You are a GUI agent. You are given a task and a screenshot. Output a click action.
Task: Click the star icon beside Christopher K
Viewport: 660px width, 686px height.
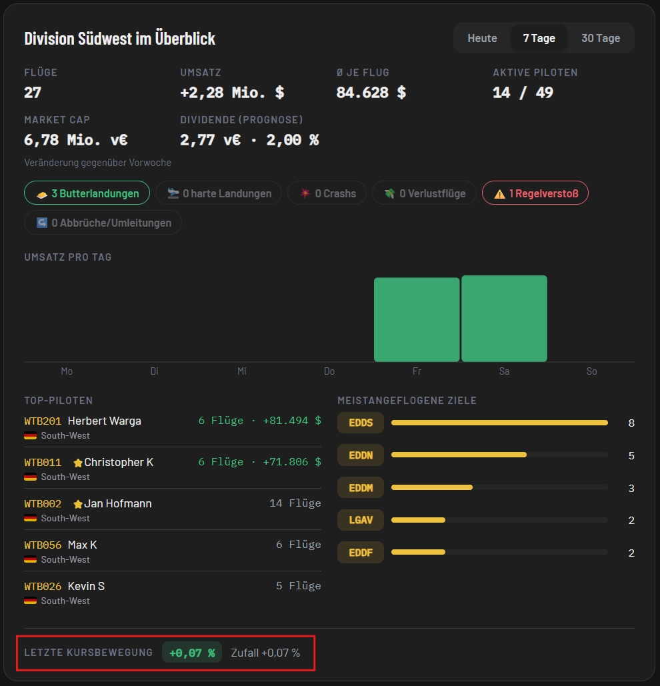click(78, 463)
